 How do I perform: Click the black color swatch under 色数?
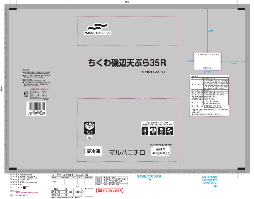[x=24, y=188]
